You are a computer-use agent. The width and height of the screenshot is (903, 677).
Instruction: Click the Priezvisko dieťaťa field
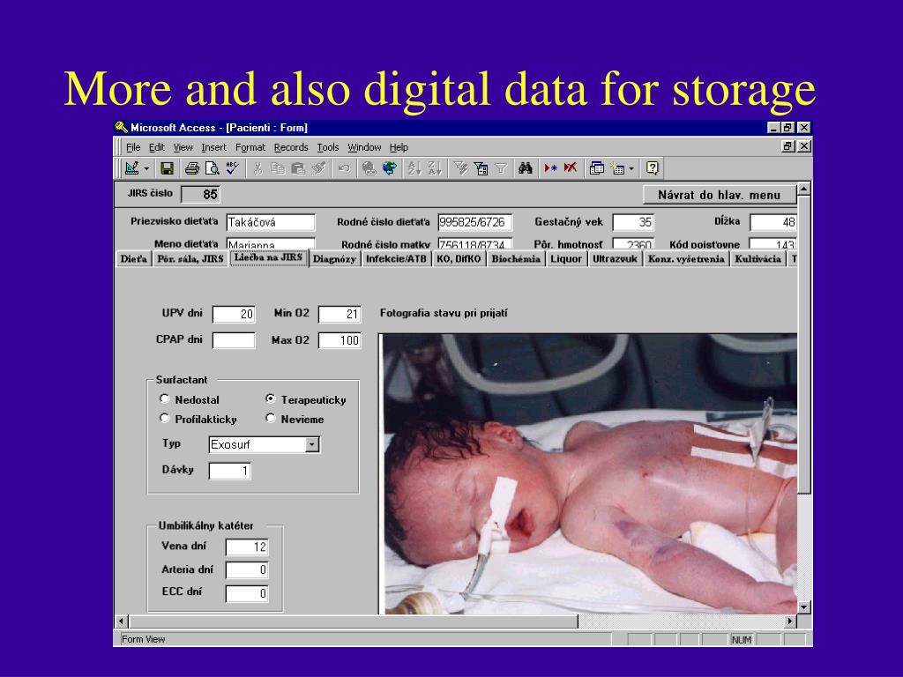(x=271, y=222)
